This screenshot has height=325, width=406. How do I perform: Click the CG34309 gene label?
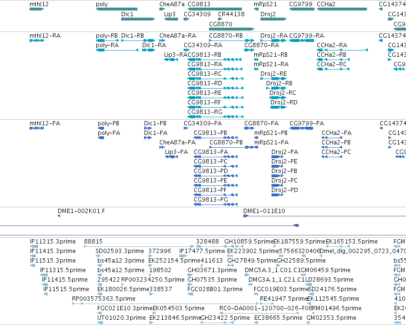pyautogui.click(x=198, y=14)
